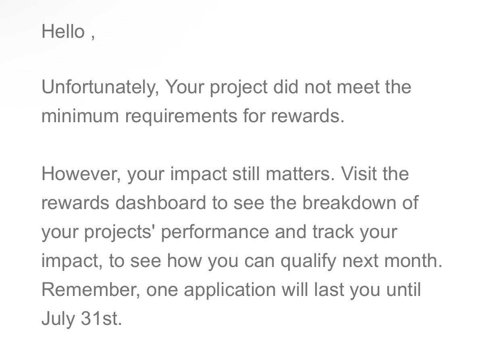Screen dimensions: 486x337
Task: Click the word "Unfortunately"
Action: click(x=99, y=87)
